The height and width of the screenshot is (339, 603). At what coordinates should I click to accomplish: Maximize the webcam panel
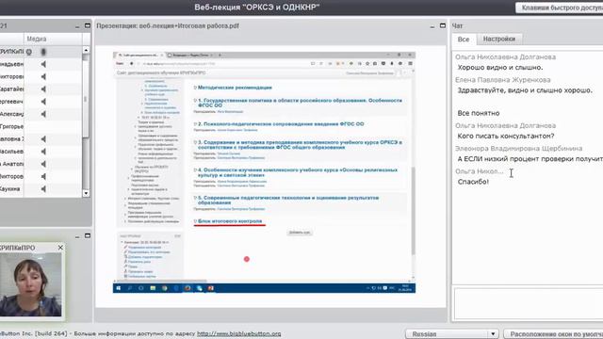point(88,235)
